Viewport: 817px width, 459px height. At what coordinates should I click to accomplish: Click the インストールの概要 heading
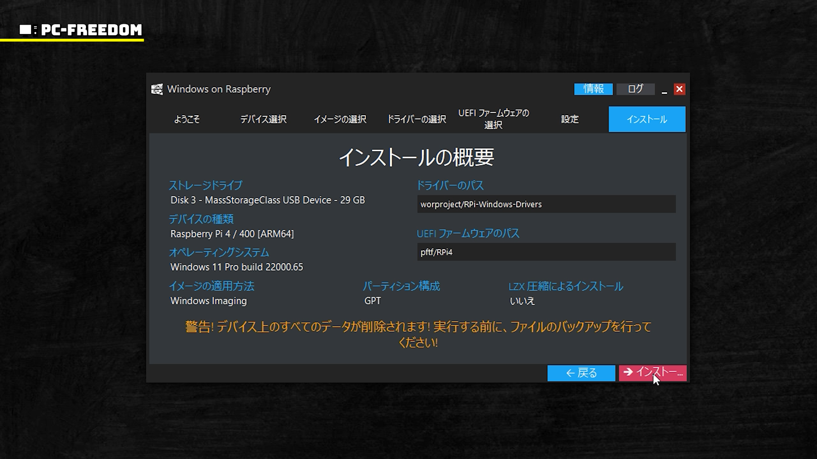coord(417,158)
